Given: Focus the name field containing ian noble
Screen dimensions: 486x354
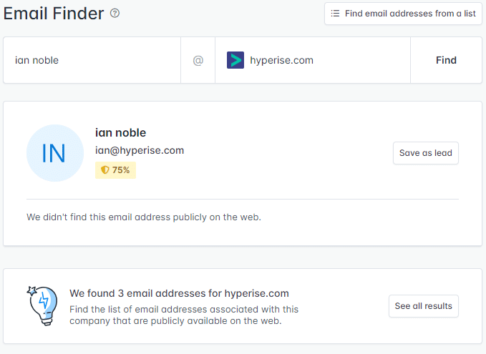Looking at the screenshot, I should (93, 60).
